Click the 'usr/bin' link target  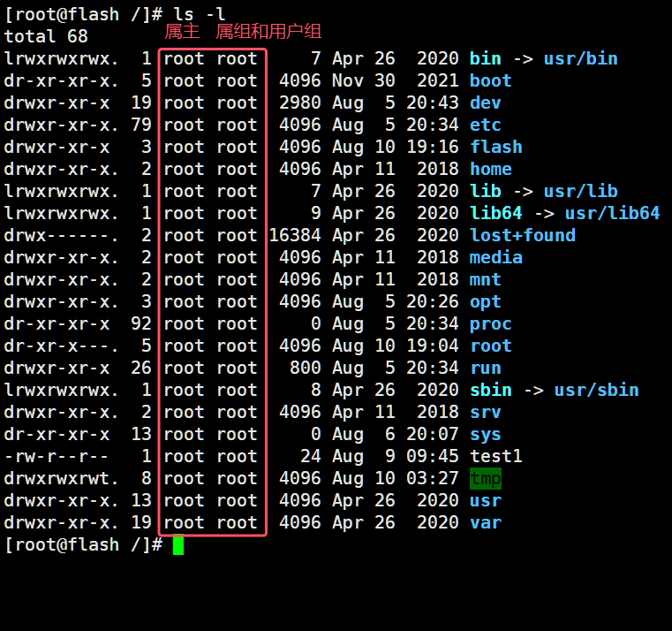click(581, 58)
